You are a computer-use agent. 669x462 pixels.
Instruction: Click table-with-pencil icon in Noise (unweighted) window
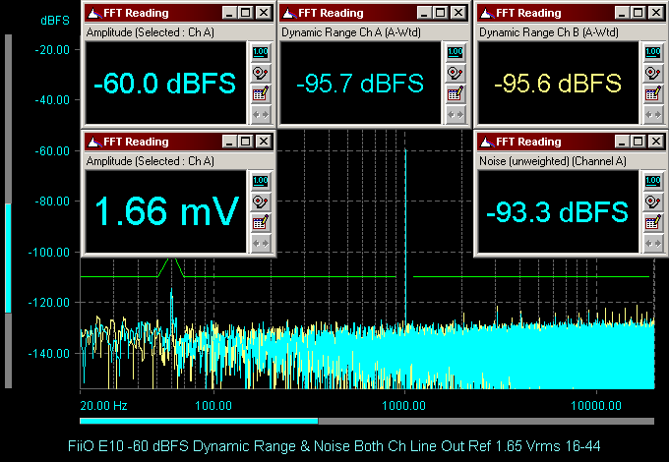tap(653, 222)
